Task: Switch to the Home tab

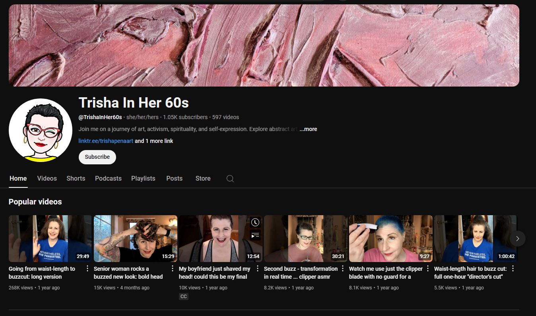Action: [18, 179]
